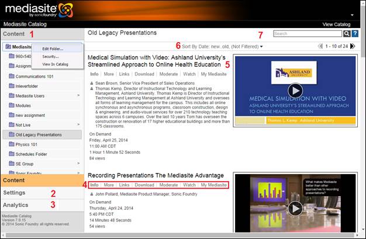Screen dimensions: 366x239
Task: Focus the Search input field
Action: pyautogui.click(x=308, y=34)
